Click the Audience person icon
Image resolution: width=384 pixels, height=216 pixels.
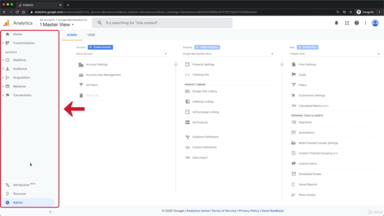click(7, 69)
